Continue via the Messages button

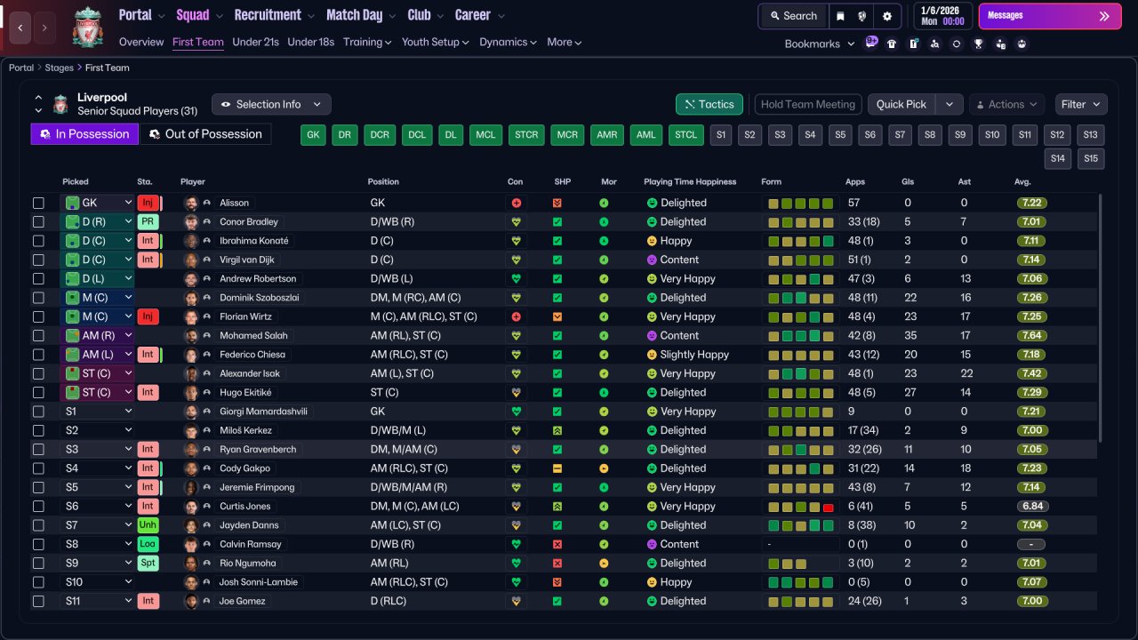(1048, 16)
